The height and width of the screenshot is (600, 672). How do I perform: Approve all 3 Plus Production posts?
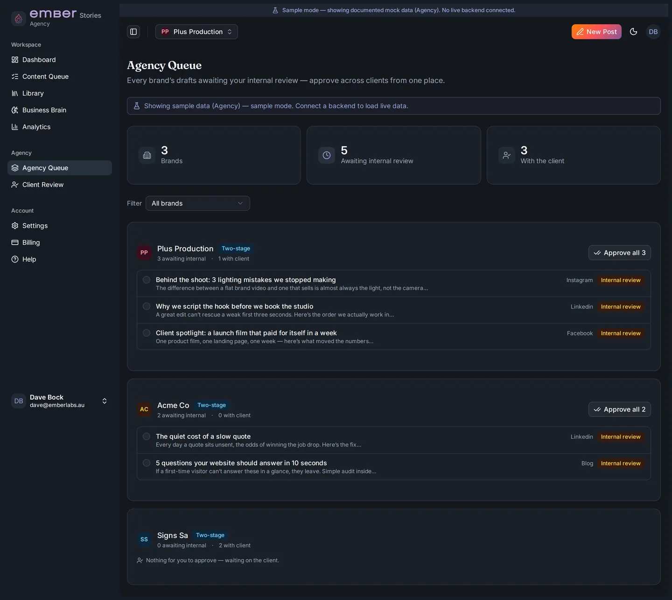pos(619,253)
